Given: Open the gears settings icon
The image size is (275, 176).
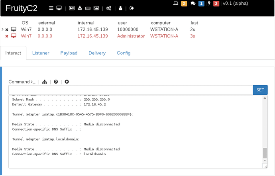Looking at the screenshot, I should [x=108, y=8].
